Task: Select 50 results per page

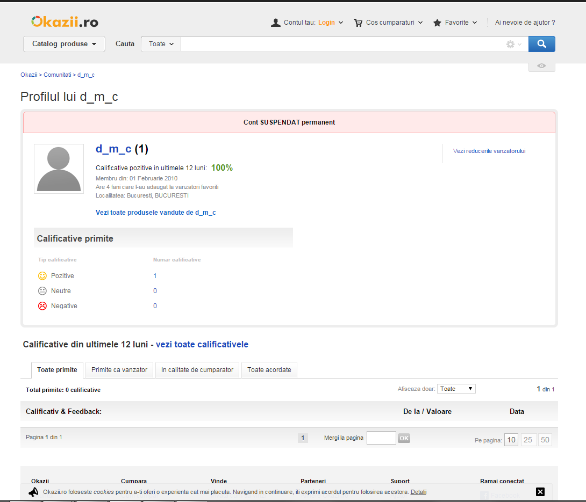Action: 545,439
